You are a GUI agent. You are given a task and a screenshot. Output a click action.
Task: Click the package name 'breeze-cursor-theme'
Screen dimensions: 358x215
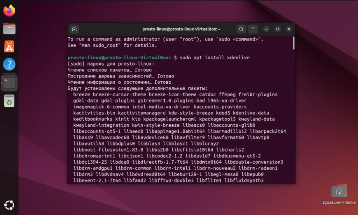pyautogui.click(x=120, y=95)
